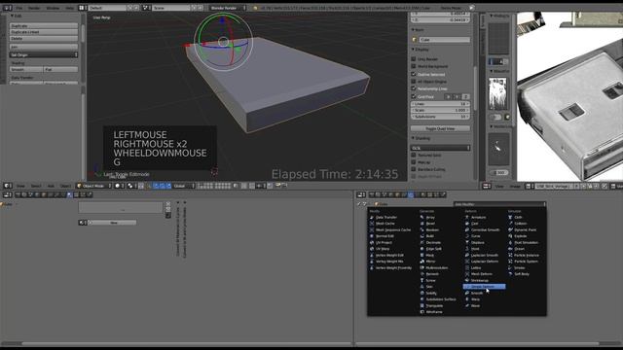Choose the Solidify modifier
623x350 pixels.
(x=431, y=294)
